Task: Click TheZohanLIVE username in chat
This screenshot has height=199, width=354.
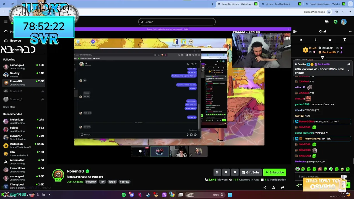Action: coord(311,139)
